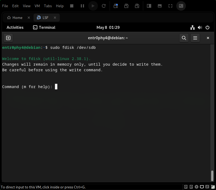This screenshot has width=216, height=190.
Task: Take a snapshot of the virtual machine
Action: click(116, 6)
